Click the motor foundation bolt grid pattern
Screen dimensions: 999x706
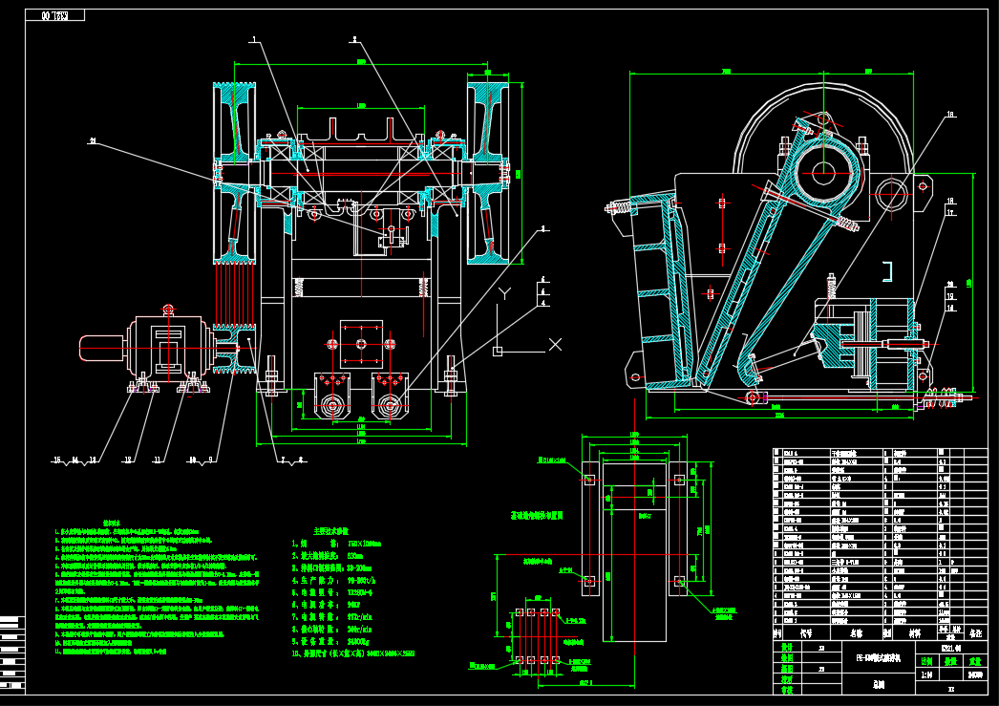pyautogui.click(x=535, y=635)
